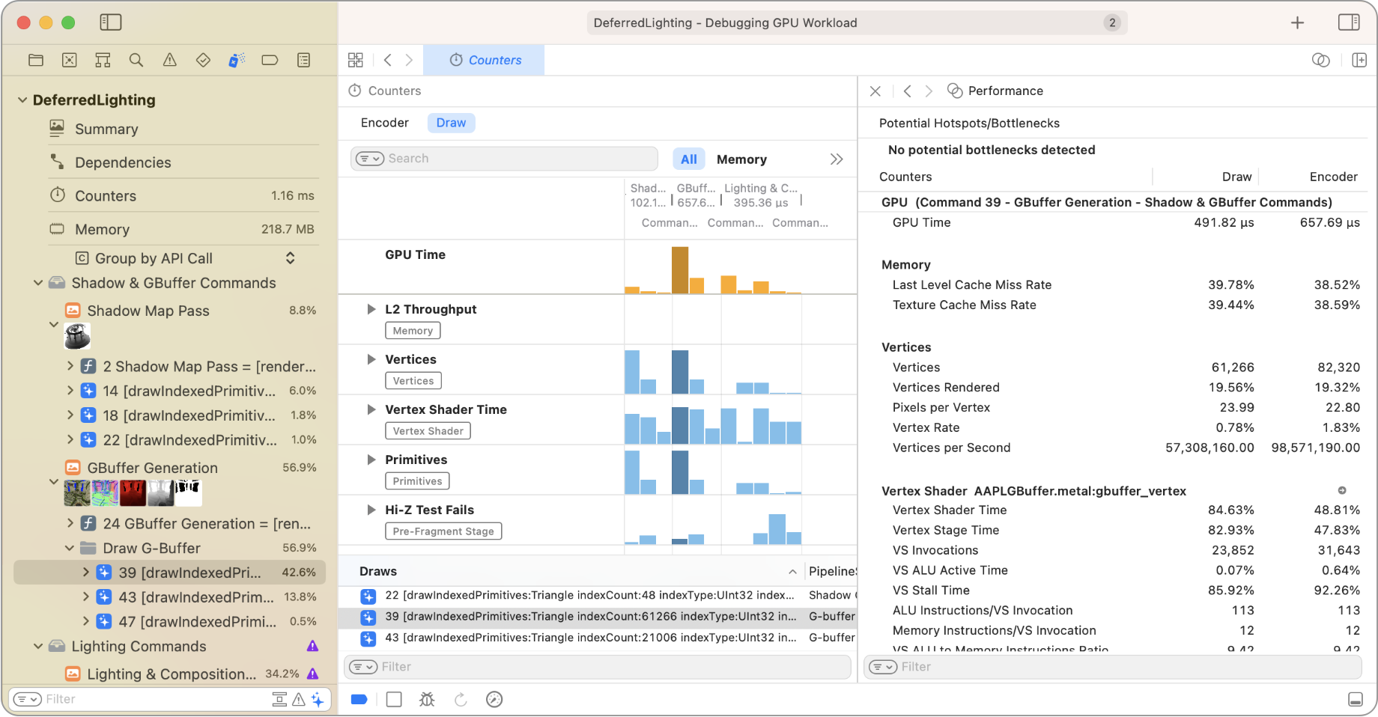The height and width of the screenshot is (717, 1378).
Task: Open the GPU debug navigator icon
Action: pyautogui.click(x=237, y=61)
